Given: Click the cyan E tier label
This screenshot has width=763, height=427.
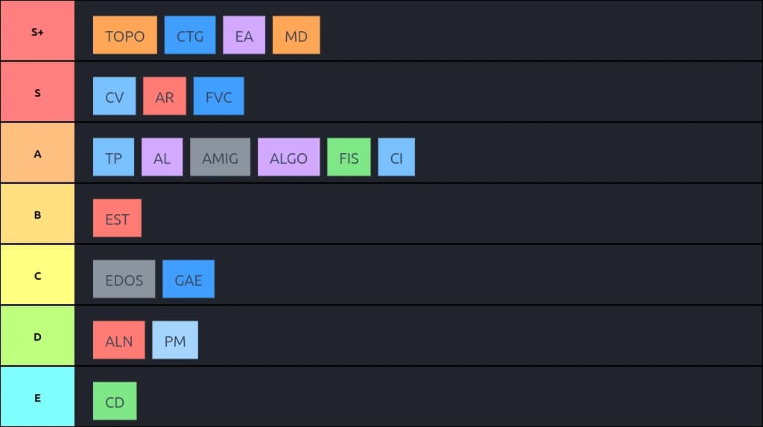Looking at the screenshot, I should coord(37,397).
